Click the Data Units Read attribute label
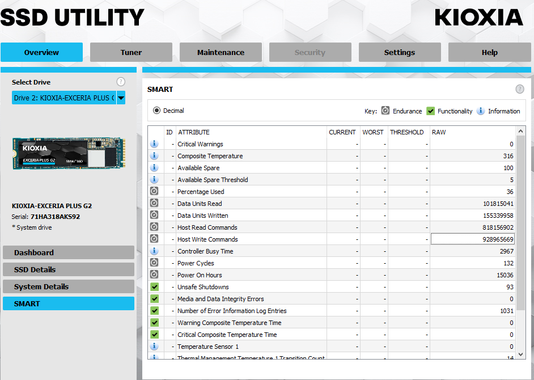 200,204
